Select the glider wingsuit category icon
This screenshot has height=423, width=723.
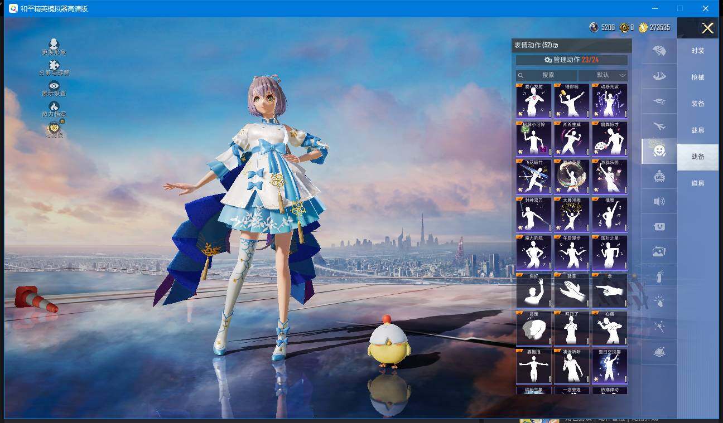[659, 76]
